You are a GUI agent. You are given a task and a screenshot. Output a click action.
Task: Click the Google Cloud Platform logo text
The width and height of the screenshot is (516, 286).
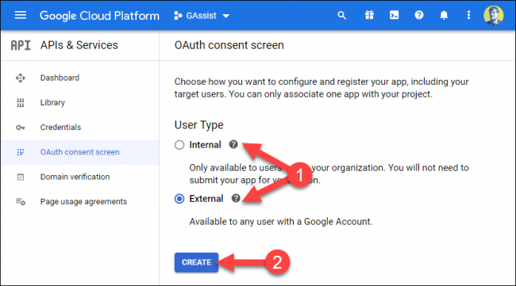pyautogui.click(x=99, y=16)
